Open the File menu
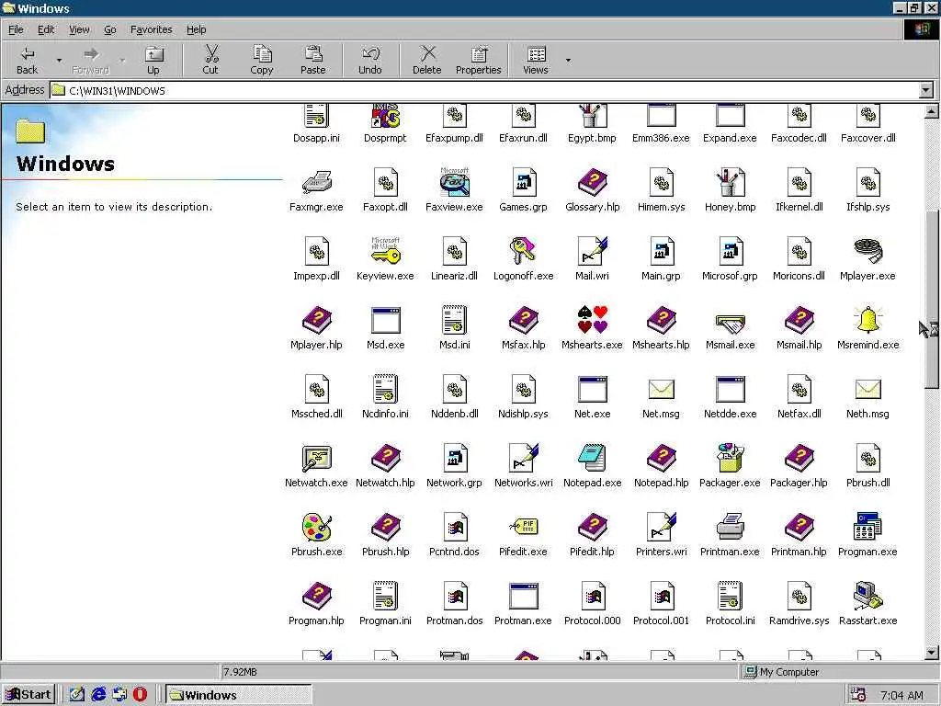This screenshot has width=941, height=706. tap(16, 29)
